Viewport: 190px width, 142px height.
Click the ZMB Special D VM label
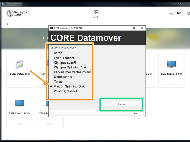(20, 114)
